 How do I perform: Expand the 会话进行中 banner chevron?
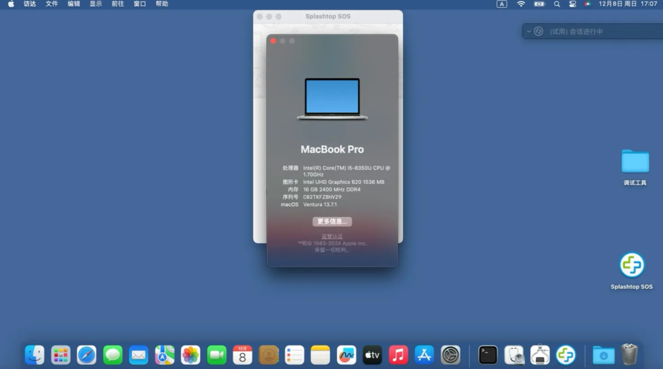tap(529, 31)
